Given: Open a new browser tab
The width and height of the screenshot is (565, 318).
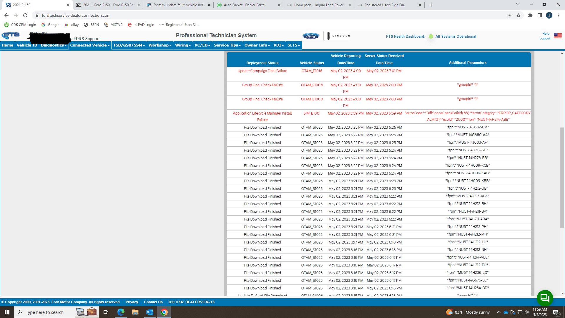Looking at the screenshot, I should (x=431, y=5).
